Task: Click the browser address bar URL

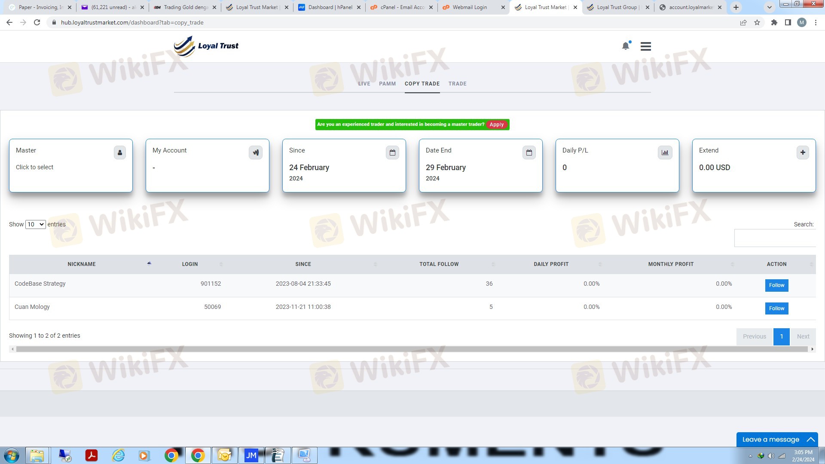Action: click(x=132, y=22)
